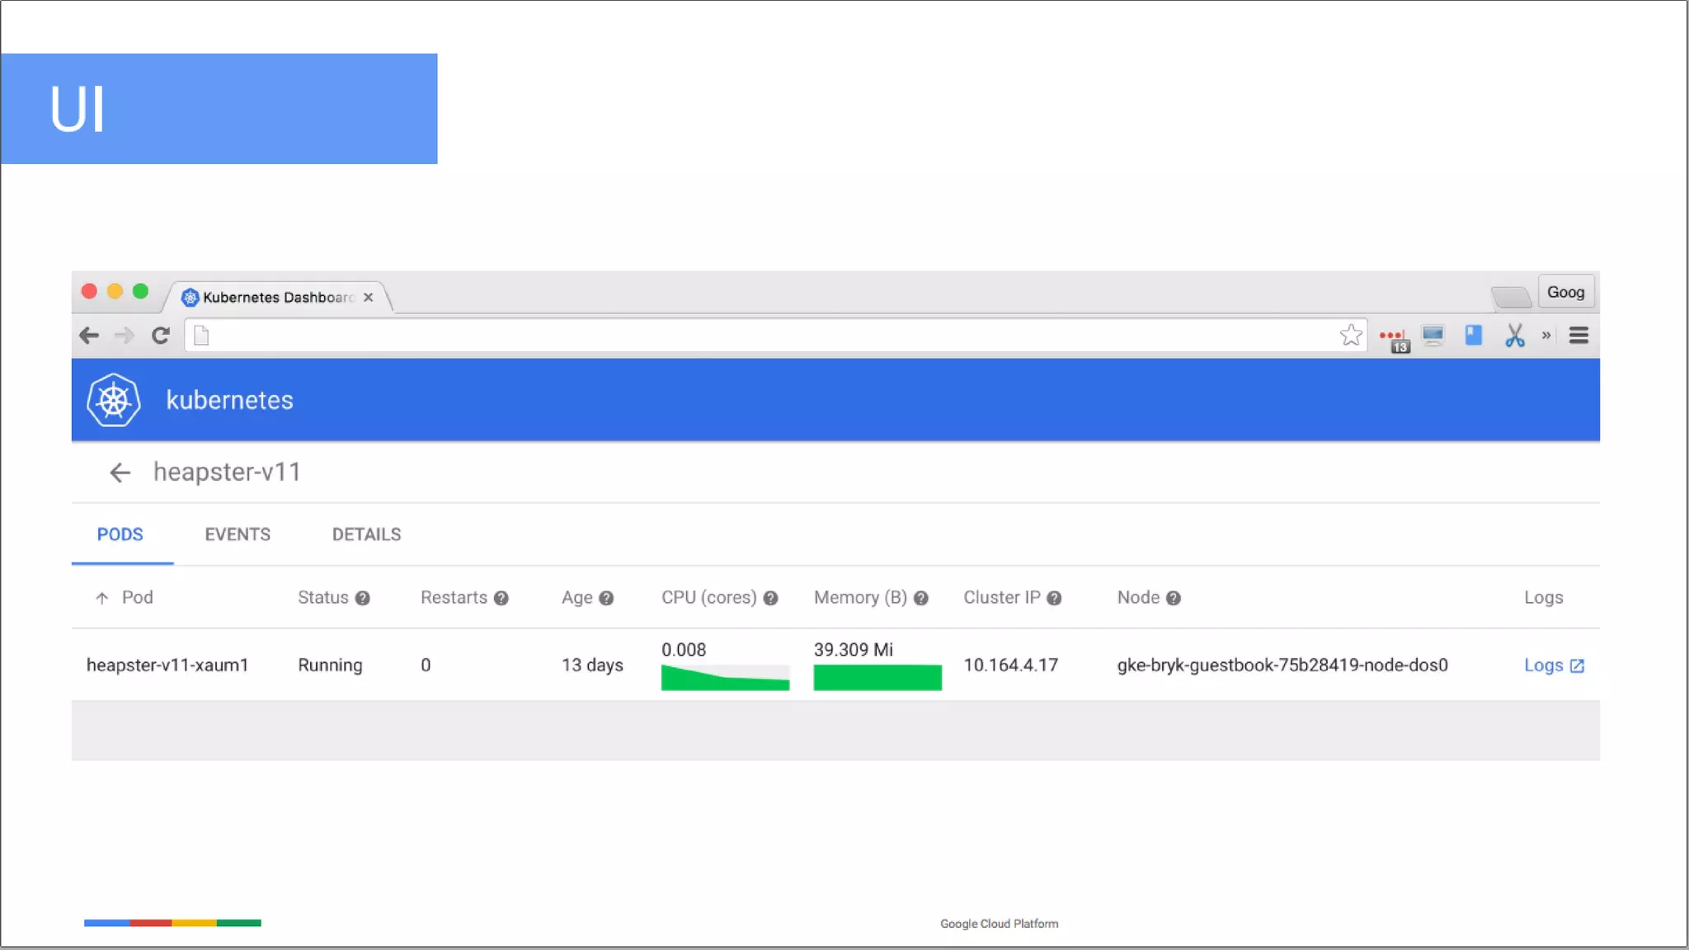Click Node column help question icon
Screen dimensions: 1689x950
[x=1173, y=599]
